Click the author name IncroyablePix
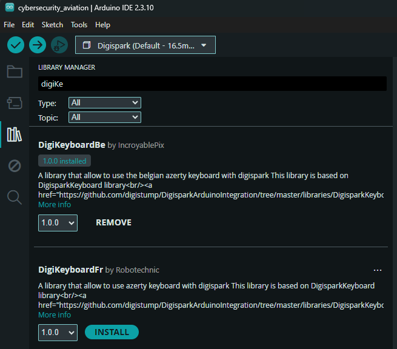This screenshot has width=397, height=349. click(141, 145)
